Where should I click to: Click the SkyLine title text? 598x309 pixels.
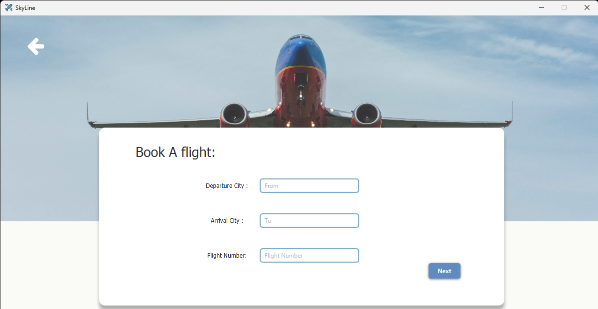click(25, 8)
